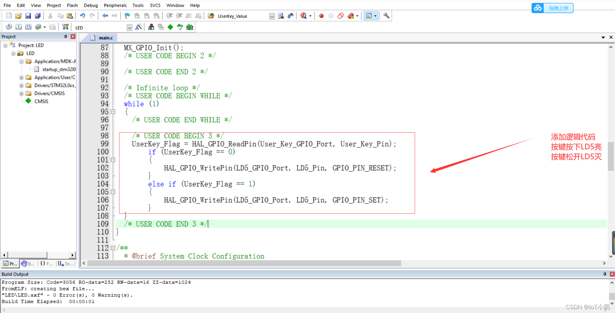Save the current file
615x313 pixels.
(x=28, y=16)
